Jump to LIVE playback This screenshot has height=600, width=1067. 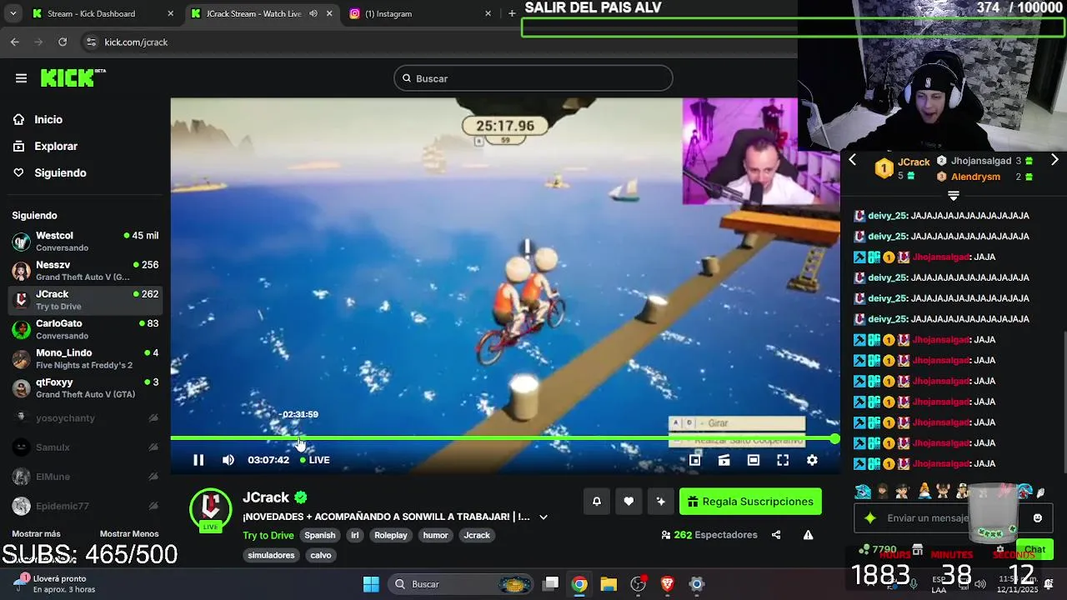tap(315, 460)
